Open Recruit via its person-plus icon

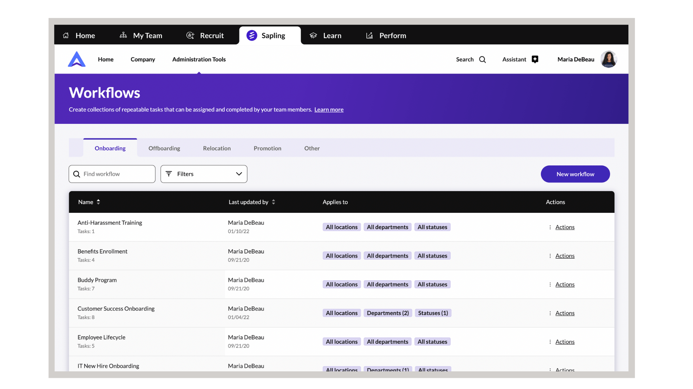(x=190, y=35)
